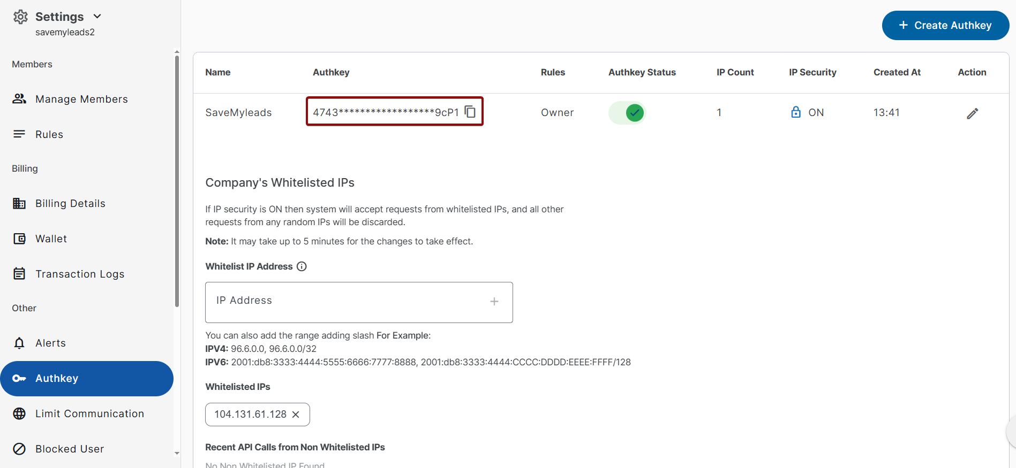Click the IP Security lock icon
1016x468 pixels.
(x=796, y=112)
